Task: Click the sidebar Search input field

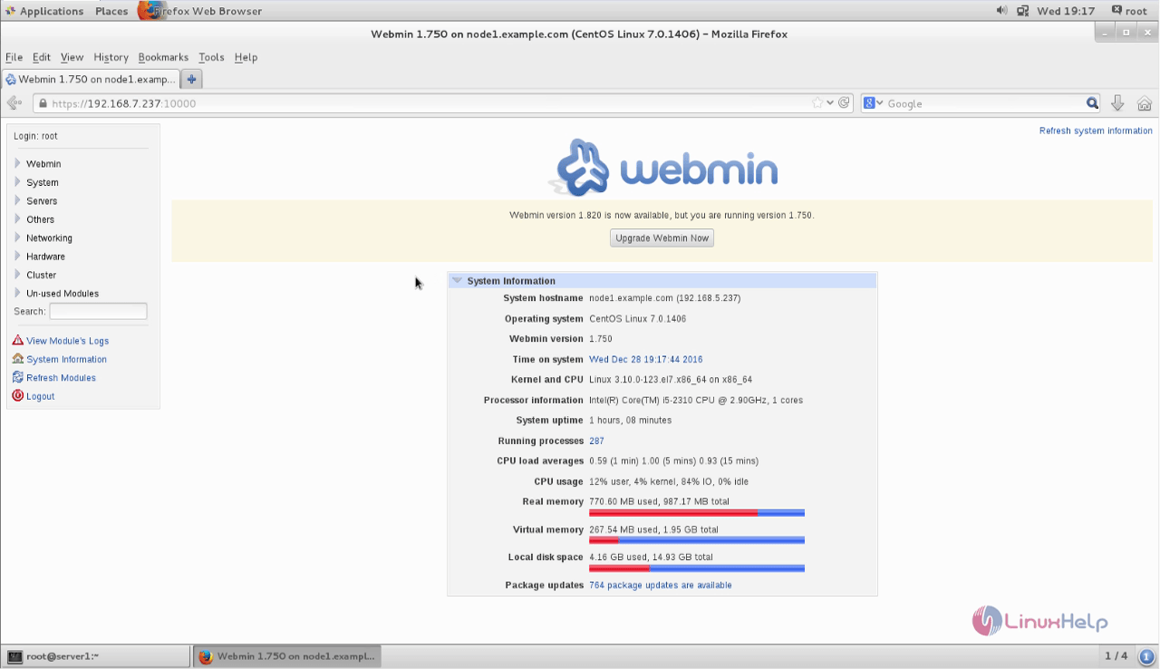Action: tap(98, 312)
